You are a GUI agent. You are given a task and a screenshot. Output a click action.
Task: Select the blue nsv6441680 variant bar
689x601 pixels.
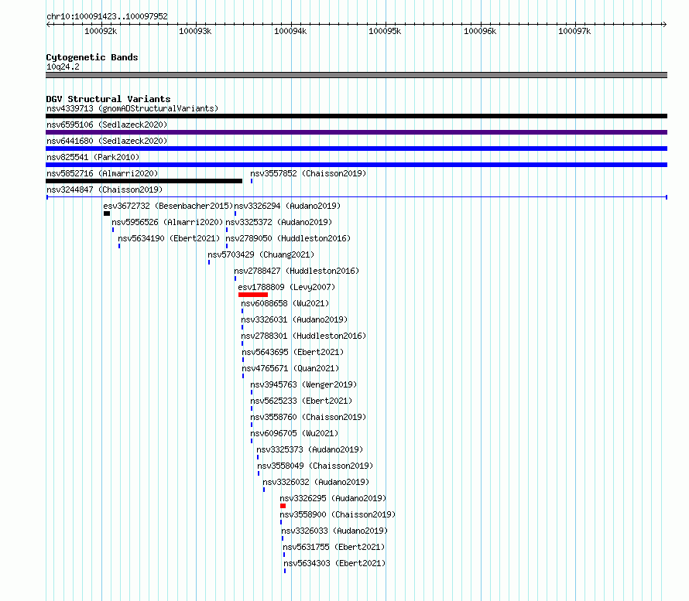pyautogui.click(x=356, y=149)
